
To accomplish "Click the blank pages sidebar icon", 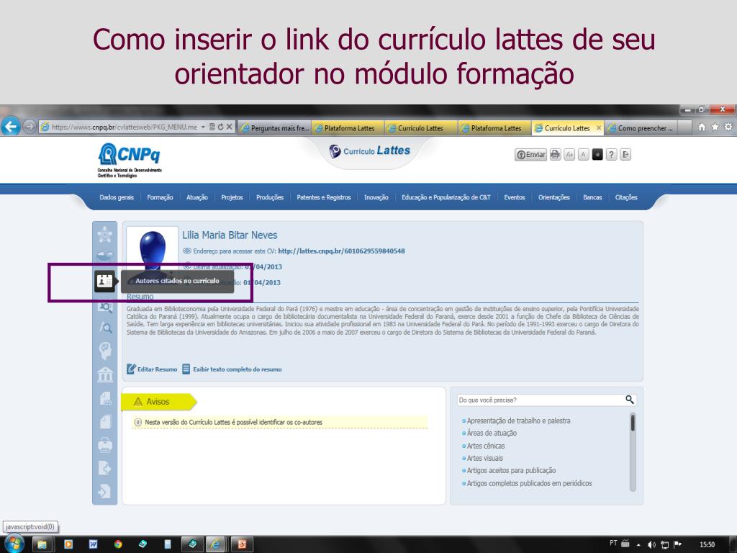I will click(105, 421).
